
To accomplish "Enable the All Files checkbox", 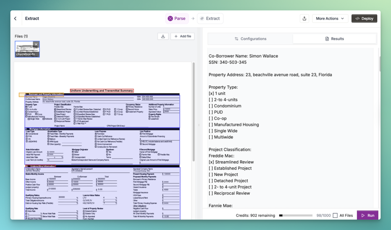I will (x=335, y=215).
